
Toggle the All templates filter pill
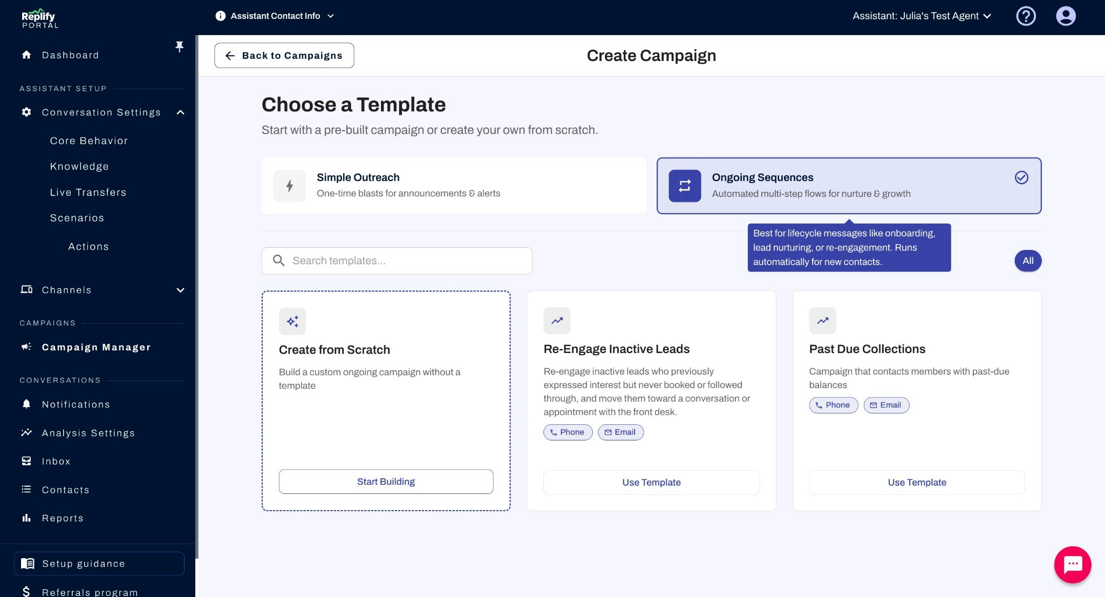tap(1028, 261)
